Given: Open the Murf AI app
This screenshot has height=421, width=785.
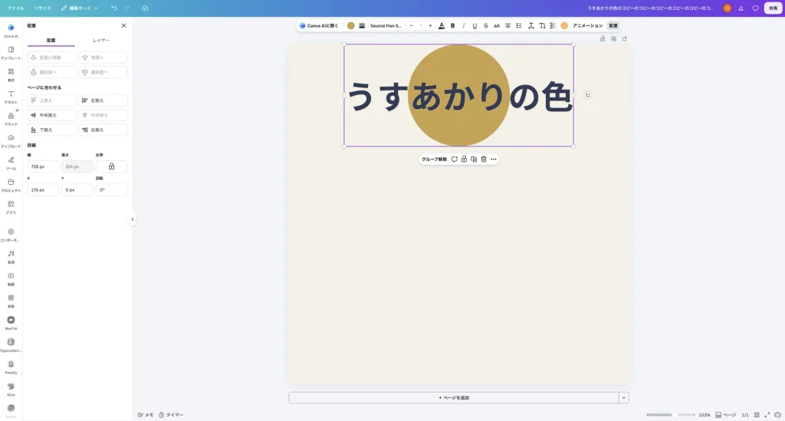Looking at the screenshot, I should coord(11,322).
